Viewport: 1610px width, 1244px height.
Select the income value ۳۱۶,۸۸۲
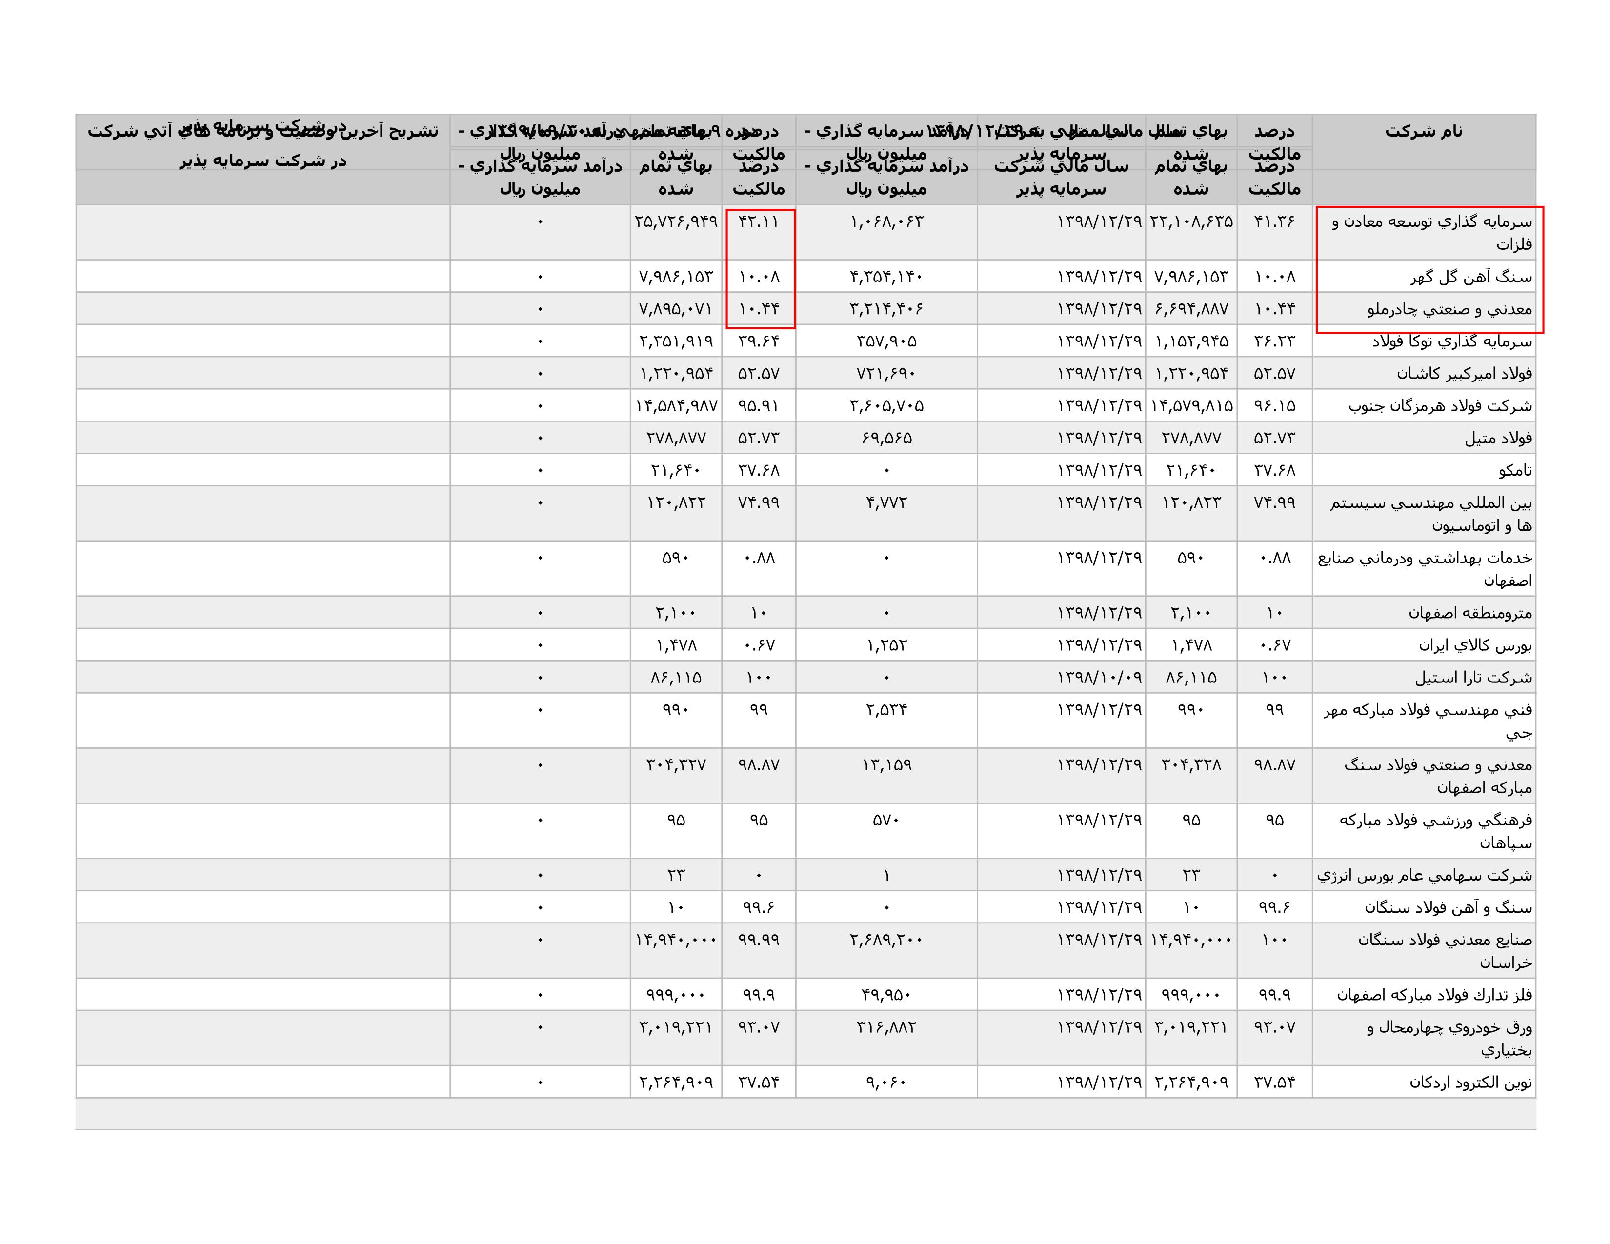click(x=887, y=1028)
